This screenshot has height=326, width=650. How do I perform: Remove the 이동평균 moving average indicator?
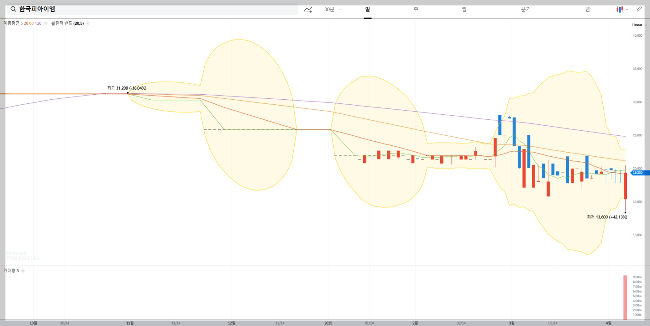pos(45,23)
